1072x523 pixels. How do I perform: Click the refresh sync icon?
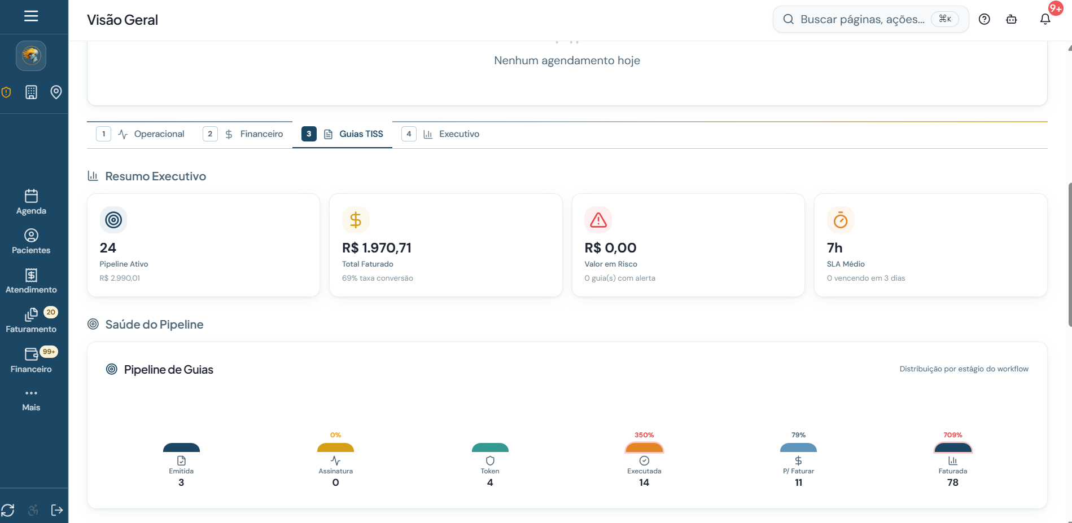click(x=8, y=510)
